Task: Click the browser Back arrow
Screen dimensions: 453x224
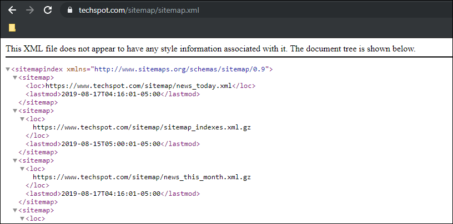Action: point(12,11)
